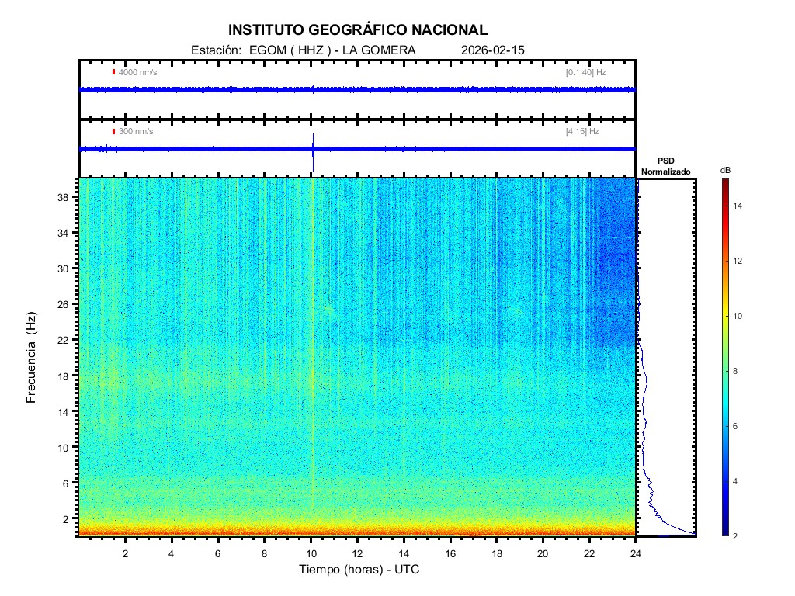Click the Frecuencia (Hz) vertical axis label
Image resolution: width=795 pixels, height=596 pixels.
pyautogui.click(x=32, y=358)
